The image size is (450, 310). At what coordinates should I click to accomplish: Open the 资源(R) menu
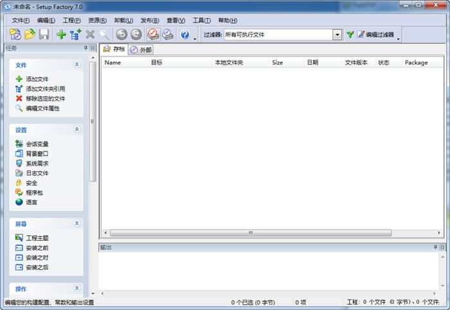[x=97, y=21]
